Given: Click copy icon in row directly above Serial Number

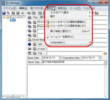Looking at the screenshot, I should tap(29, 35).
